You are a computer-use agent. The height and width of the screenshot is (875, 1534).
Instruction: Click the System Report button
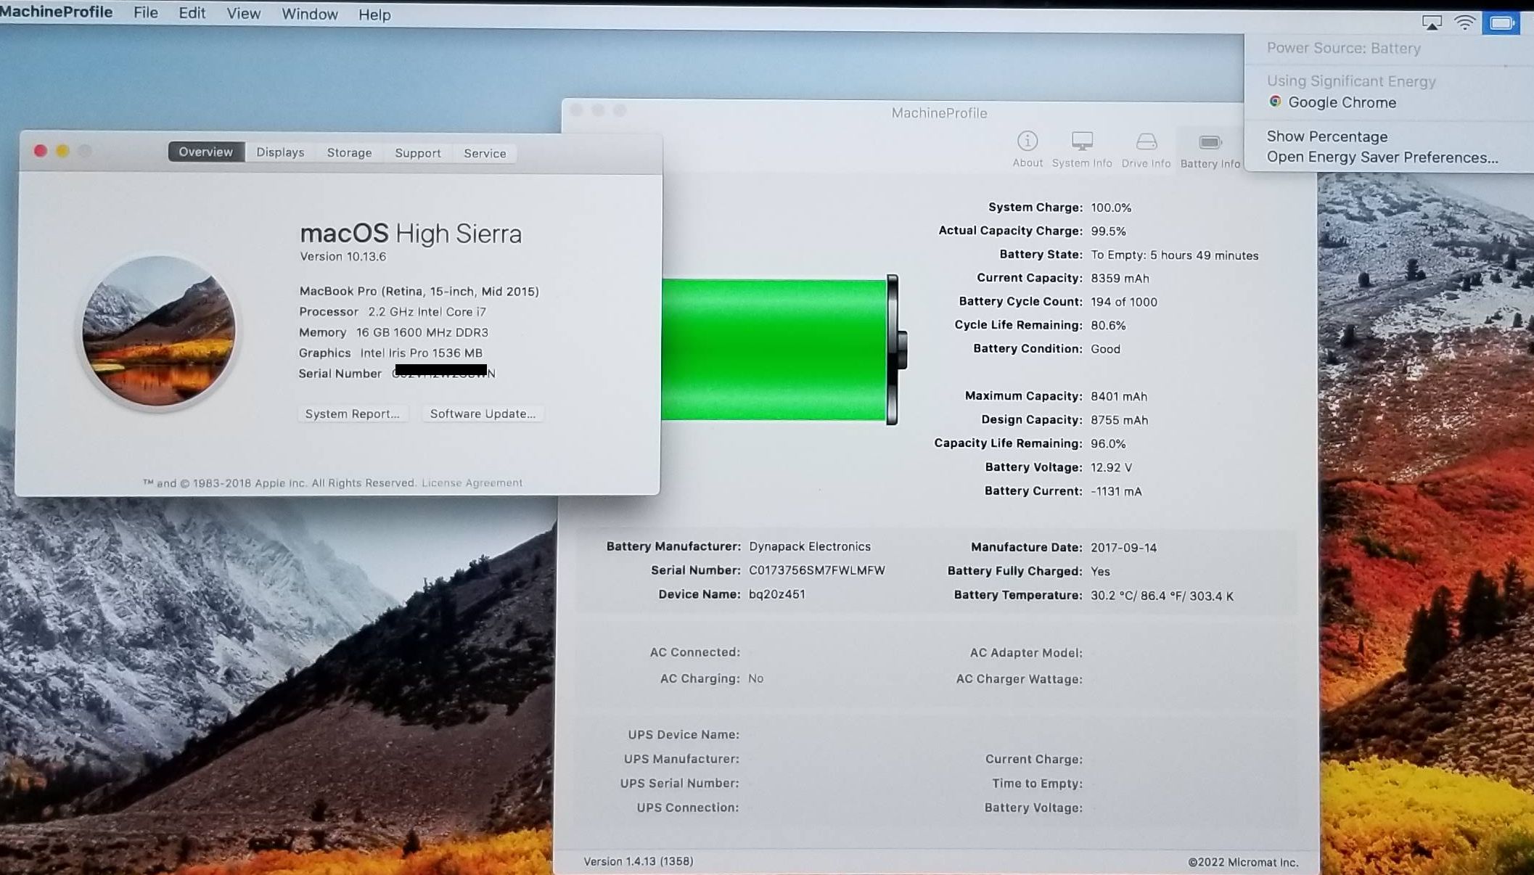click(353, 414)
